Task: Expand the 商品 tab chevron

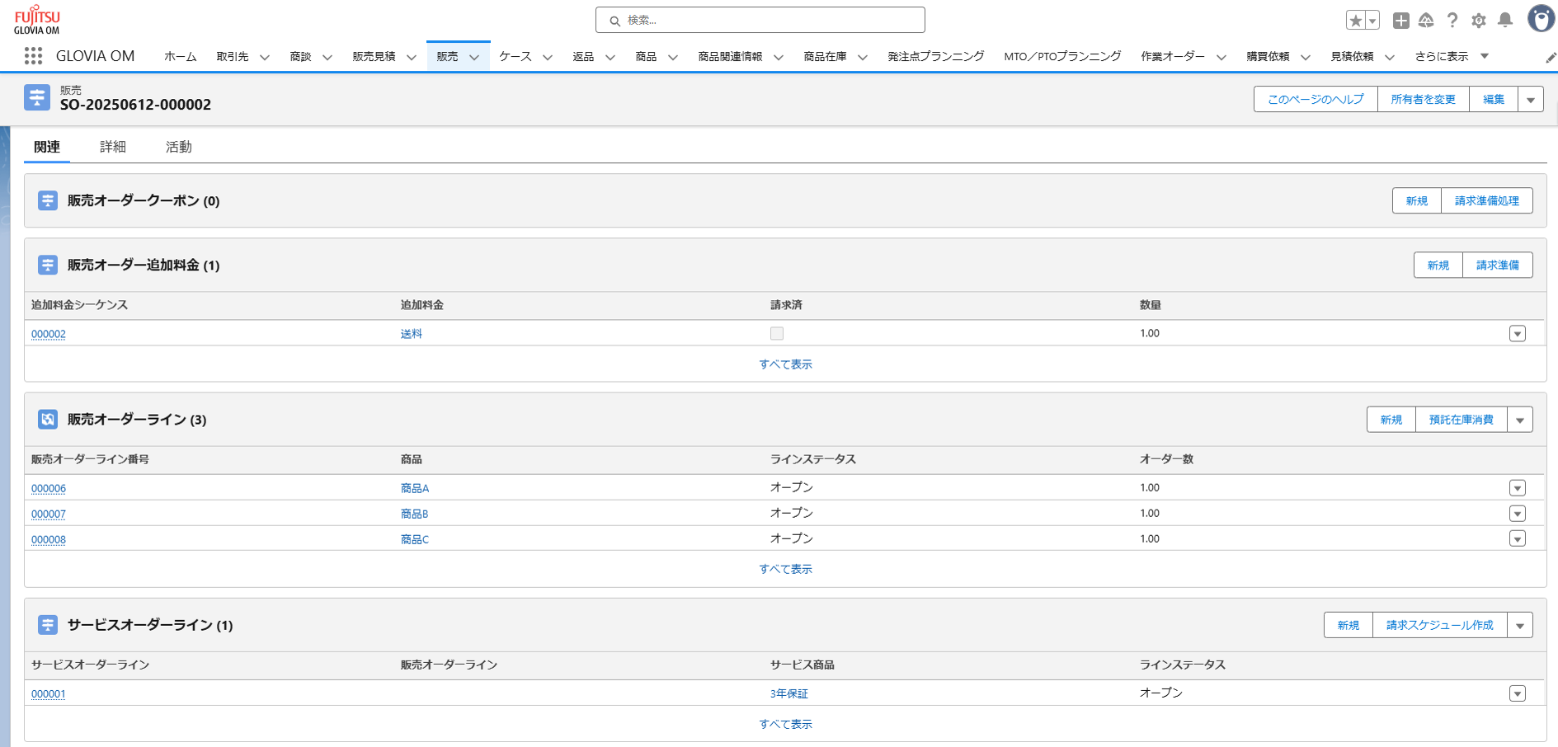Action: click(673, 57)
